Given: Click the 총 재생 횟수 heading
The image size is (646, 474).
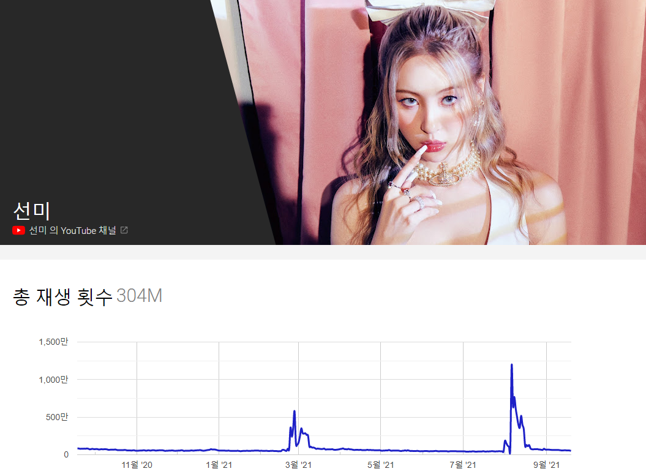Looking at the screenshot, I should [62, 296].
